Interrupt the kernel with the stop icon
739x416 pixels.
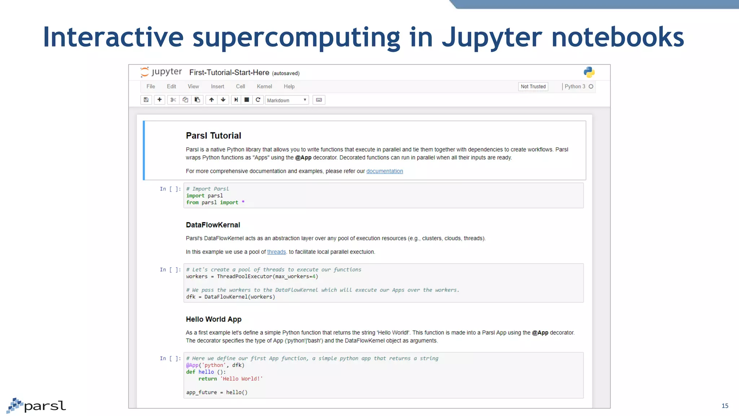247,100
